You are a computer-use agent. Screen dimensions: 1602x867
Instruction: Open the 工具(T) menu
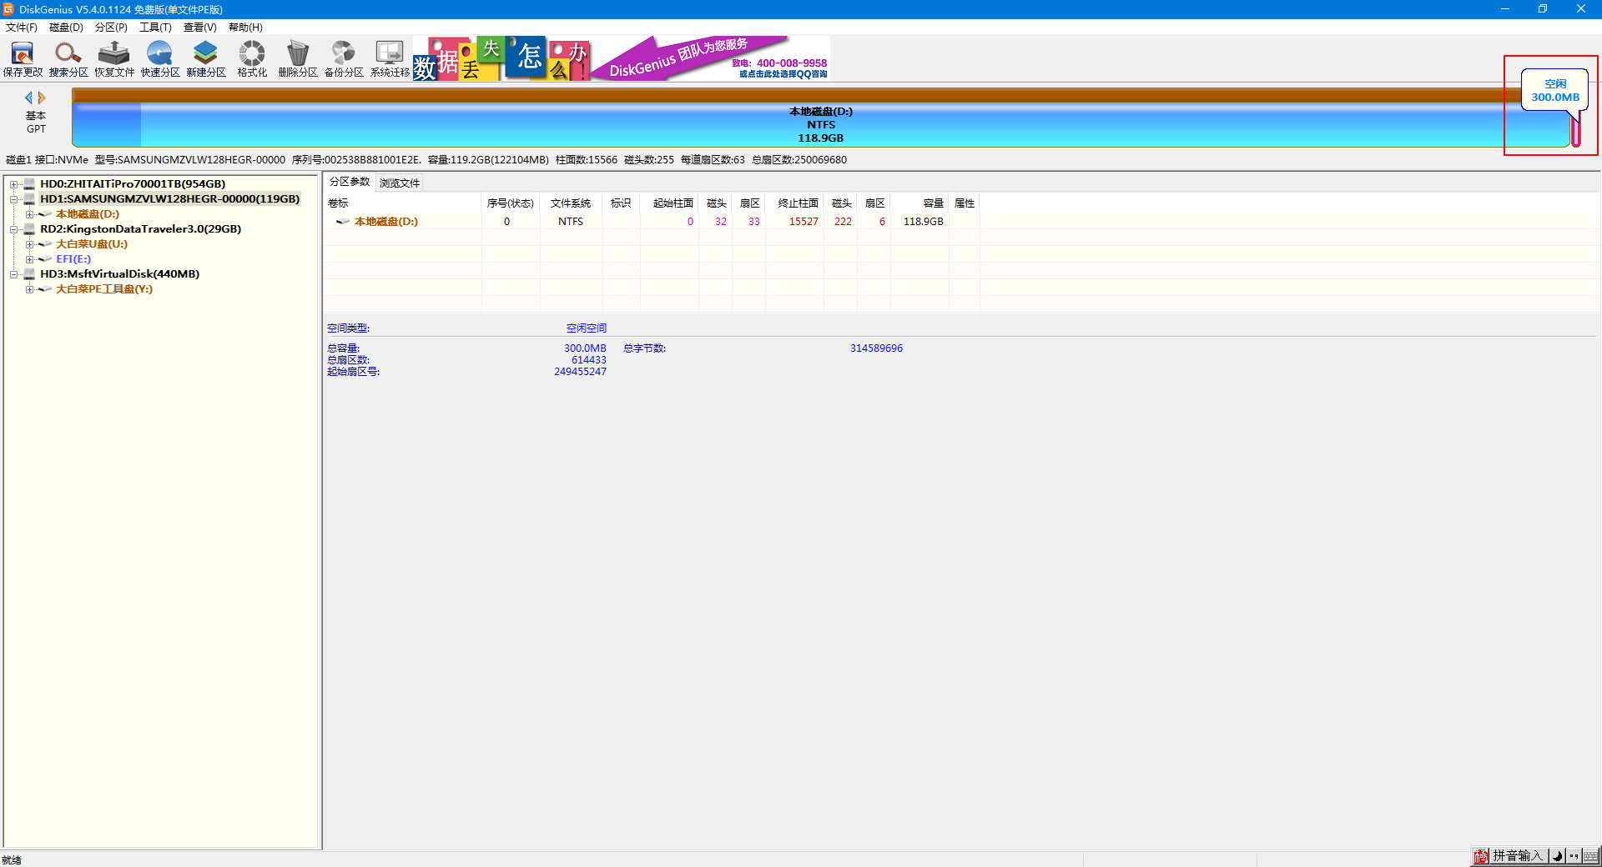pyautogui.click(x=155, y=28)
